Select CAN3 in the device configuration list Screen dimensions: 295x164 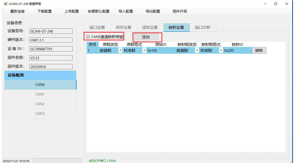(x=40, y=113)
